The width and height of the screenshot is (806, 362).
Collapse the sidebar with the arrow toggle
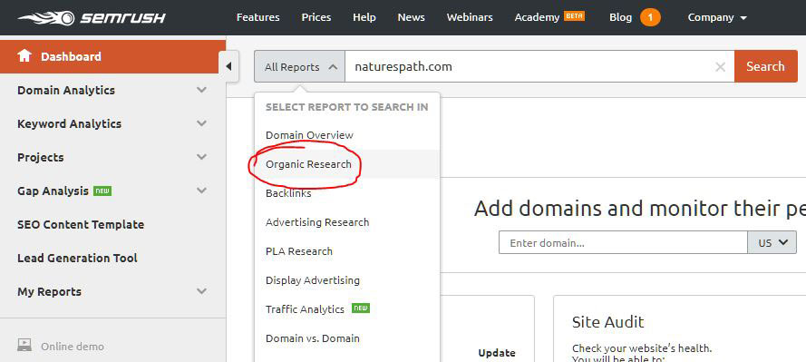click(228, 66)
